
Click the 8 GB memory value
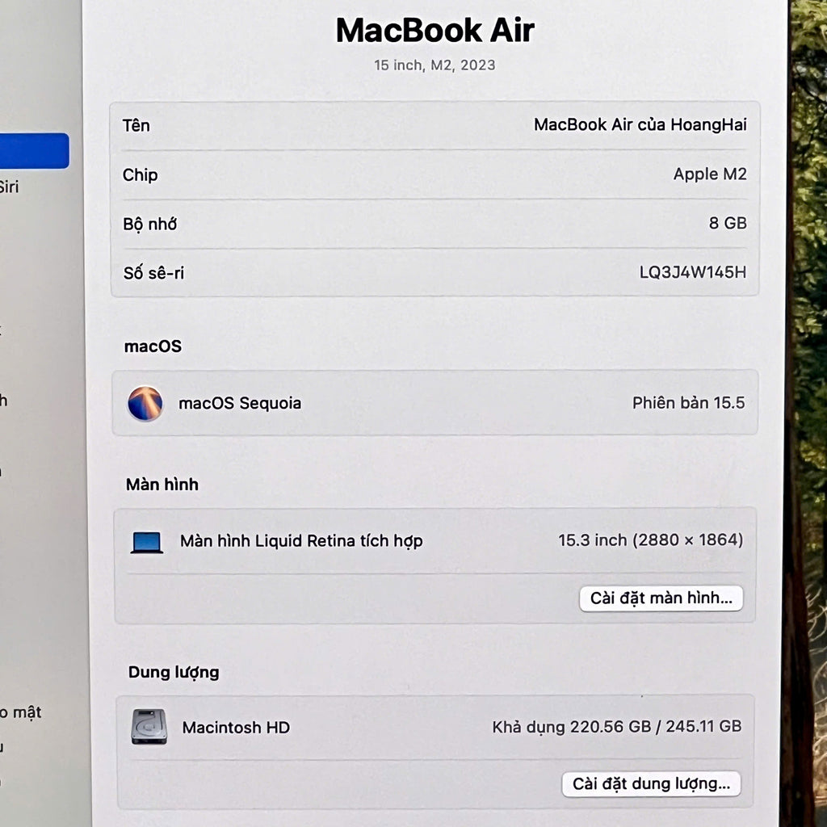pyautogui.click(x=727, y=224)
